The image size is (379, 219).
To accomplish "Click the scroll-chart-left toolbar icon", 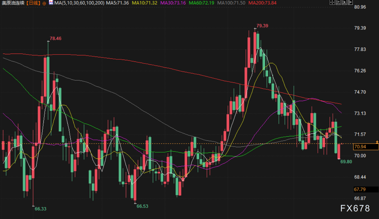I will 338,3.
